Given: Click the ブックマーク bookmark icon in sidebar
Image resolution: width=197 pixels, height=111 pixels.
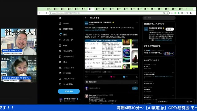Looking at the screenshot, I should (x=60, y=56).
